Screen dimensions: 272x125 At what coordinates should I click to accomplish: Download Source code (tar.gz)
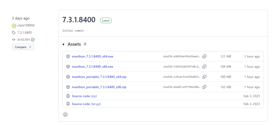(x=86, y=104)
